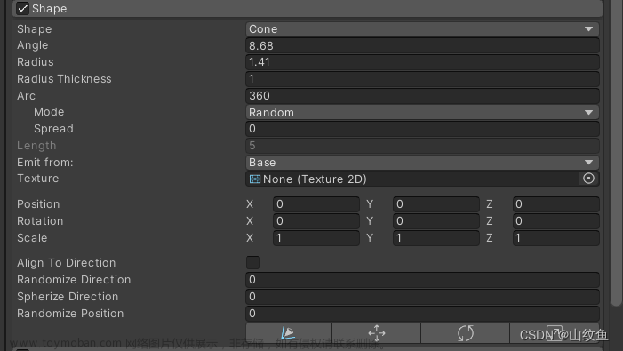Change the Arc value of 360
623x351 pixels.
tap(422, 96)
